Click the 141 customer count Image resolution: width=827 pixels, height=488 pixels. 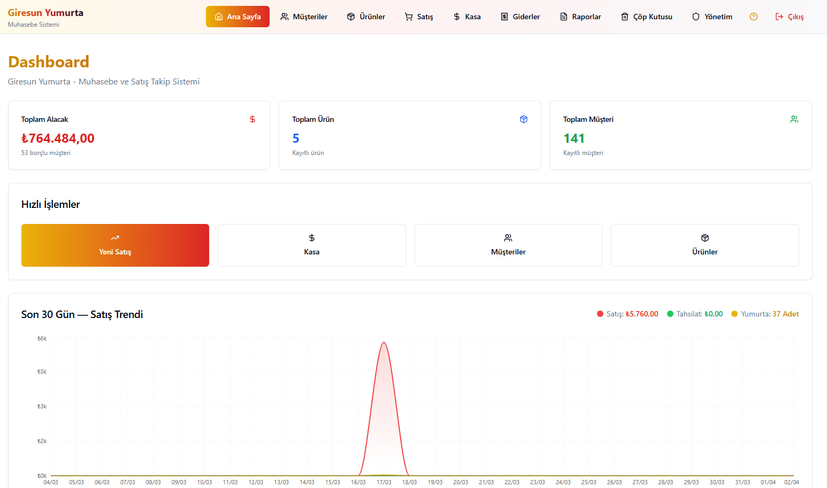tap(574, 138)
